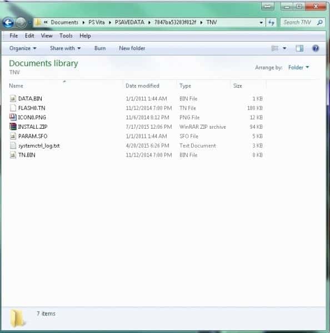Toggle the preview pane icon
This screenshot has height=333, width=330.
coord(299,48)
